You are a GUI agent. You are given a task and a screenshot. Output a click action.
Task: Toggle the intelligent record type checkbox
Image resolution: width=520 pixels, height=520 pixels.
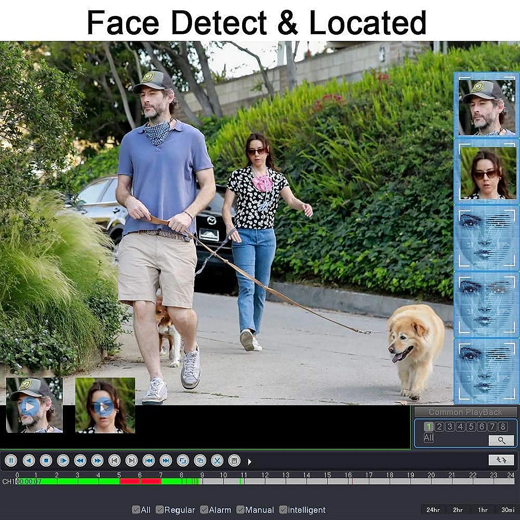[283, 510]
